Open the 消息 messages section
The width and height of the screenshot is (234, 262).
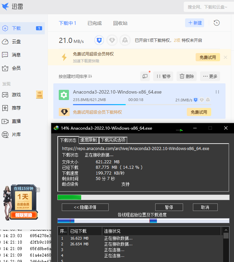[16, 55]
